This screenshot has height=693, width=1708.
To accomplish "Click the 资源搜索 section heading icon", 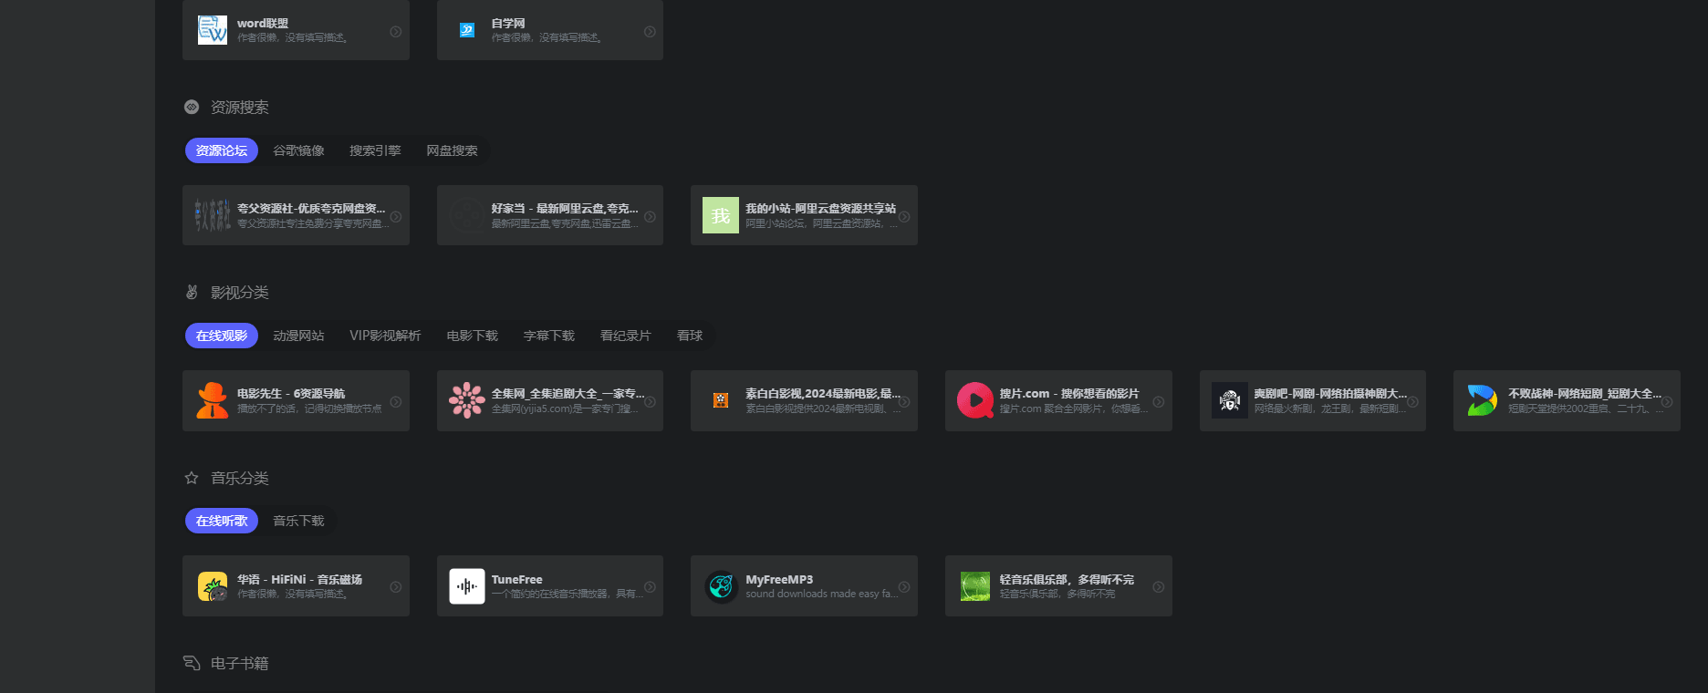I will pos(192,107).
